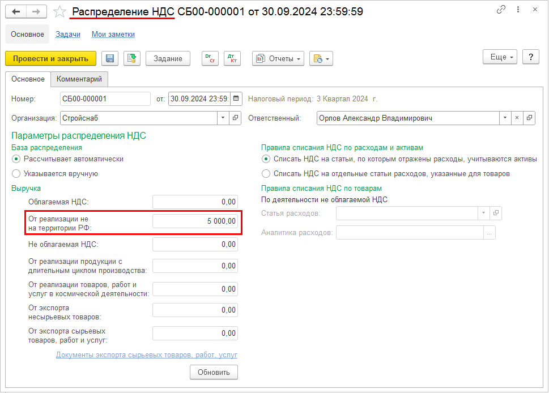Copy link to this document icon
549x393 pixels.
pos(501,10)
